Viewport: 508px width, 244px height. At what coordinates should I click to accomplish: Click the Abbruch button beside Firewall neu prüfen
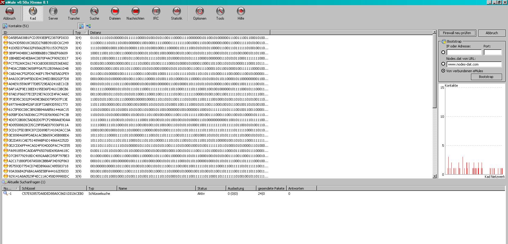[x=492, y=33]
